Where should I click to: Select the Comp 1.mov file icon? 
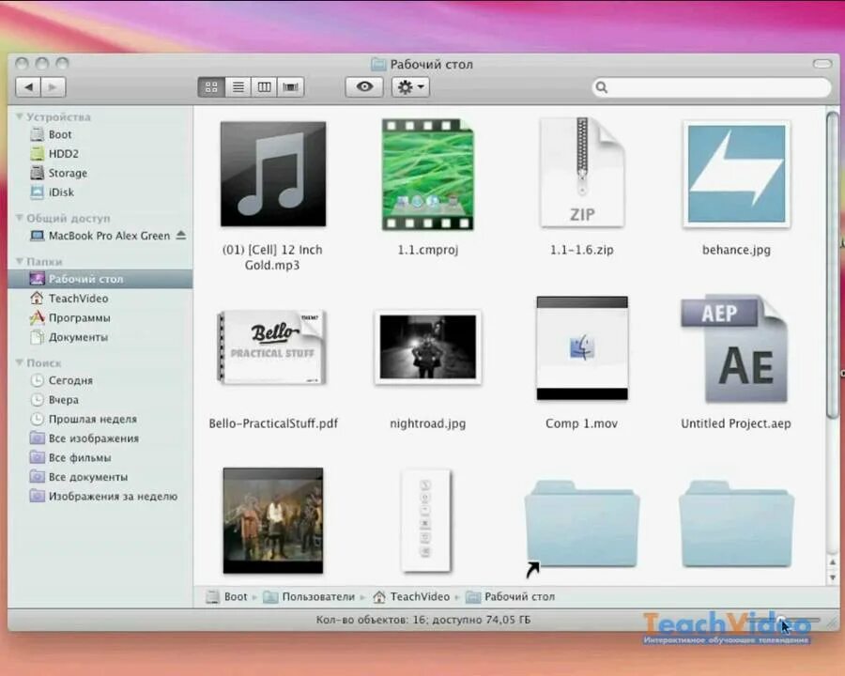coord(582,347)
